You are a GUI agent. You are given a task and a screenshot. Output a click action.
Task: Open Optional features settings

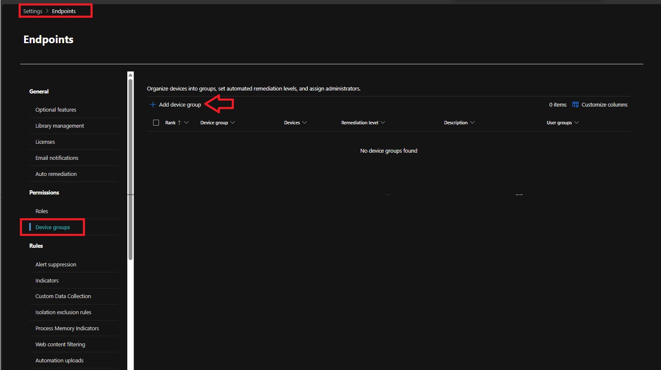click(x=56, y=110)
